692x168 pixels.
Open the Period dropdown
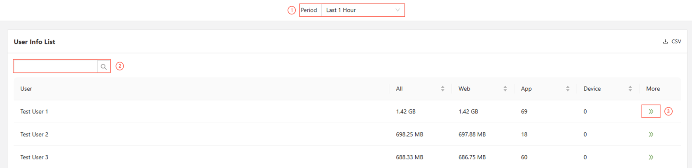(362, 10)
